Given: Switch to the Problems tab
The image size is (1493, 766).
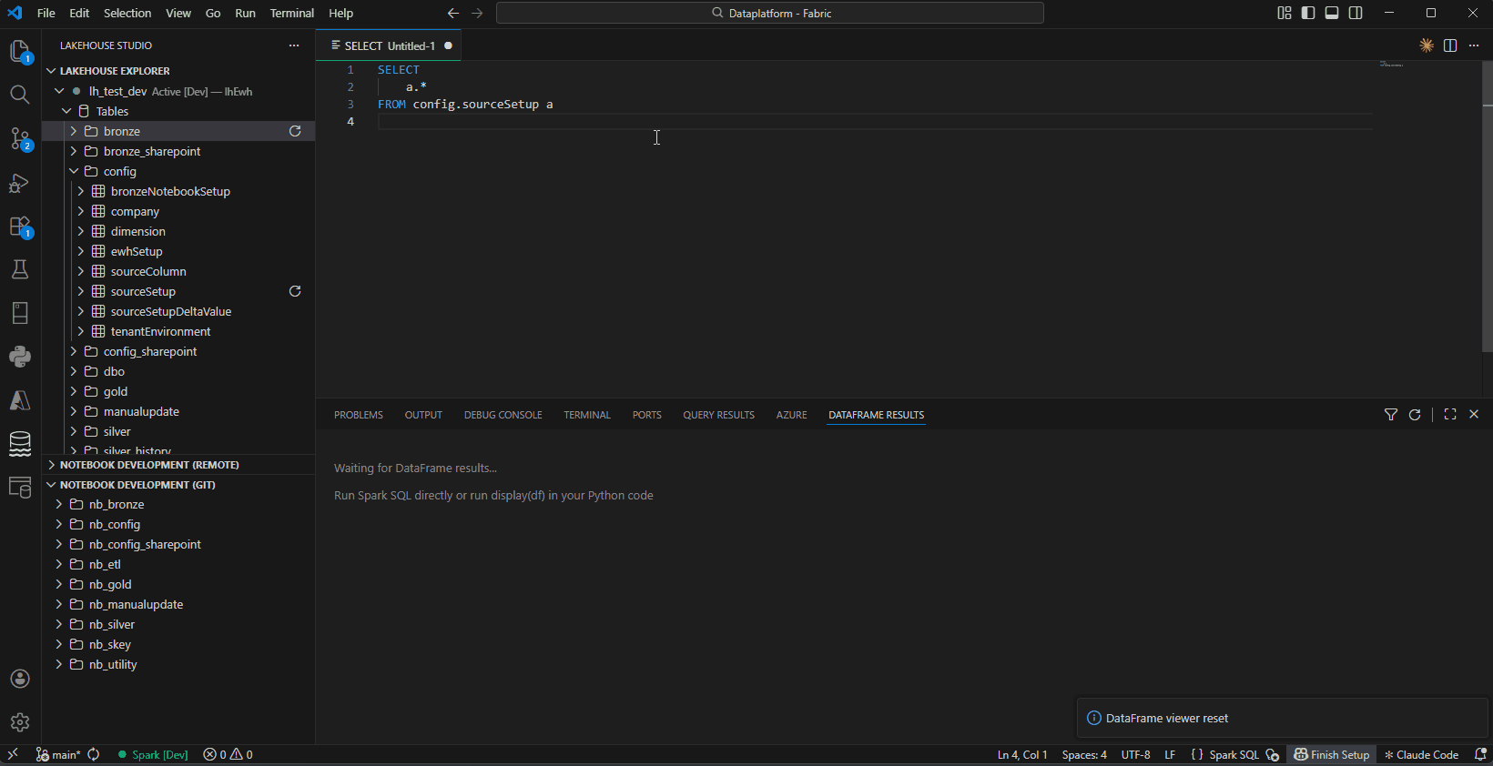Looking at the screenshot, I should coord(359,415).
